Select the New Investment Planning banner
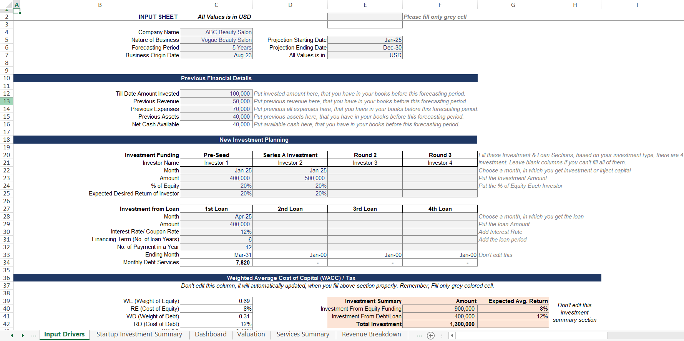Viewport: 684px width, 341px height. coord(245,140)
